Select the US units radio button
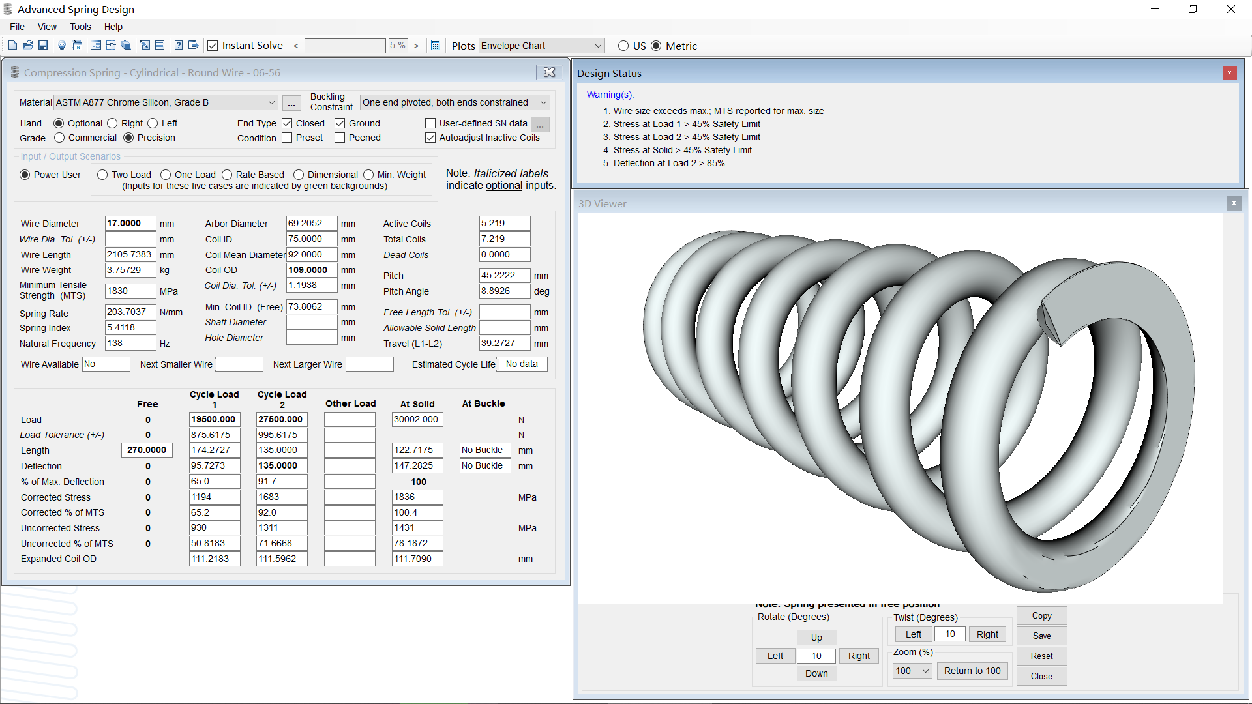This screenshot has height=704, width=1252. [623, 46]
